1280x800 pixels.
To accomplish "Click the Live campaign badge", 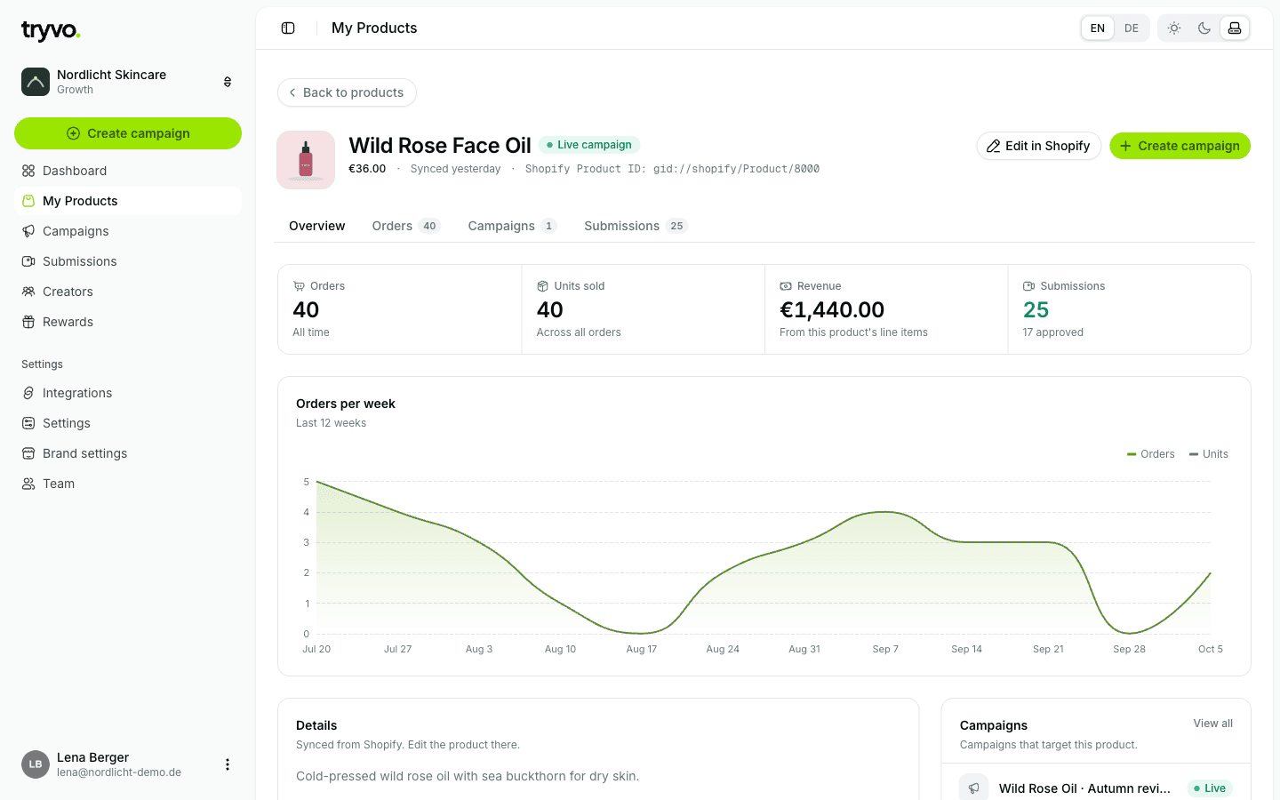I will (x=589, y=145).
